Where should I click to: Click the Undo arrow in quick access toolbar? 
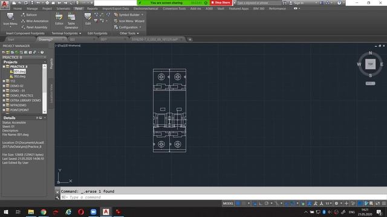[38, 3]
